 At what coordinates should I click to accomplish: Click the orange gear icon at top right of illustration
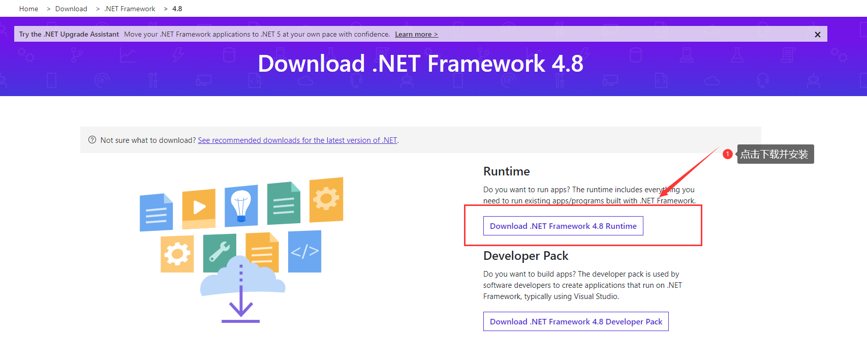326,199
